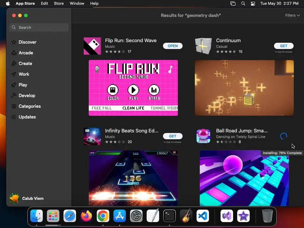Click App Store icon in Dock
This screenshot has width=304, height=228.
120,216
